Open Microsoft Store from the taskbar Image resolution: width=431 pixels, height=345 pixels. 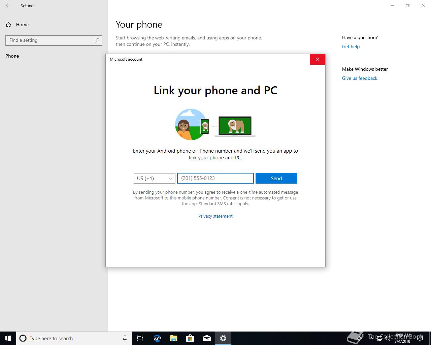(190, 338)
